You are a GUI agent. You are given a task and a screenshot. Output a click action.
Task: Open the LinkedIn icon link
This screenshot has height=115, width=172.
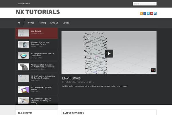point(155,13)
